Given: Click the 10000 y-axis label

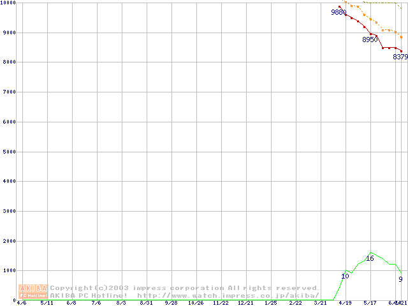Looking at the screenshot, I should (9, 3).
